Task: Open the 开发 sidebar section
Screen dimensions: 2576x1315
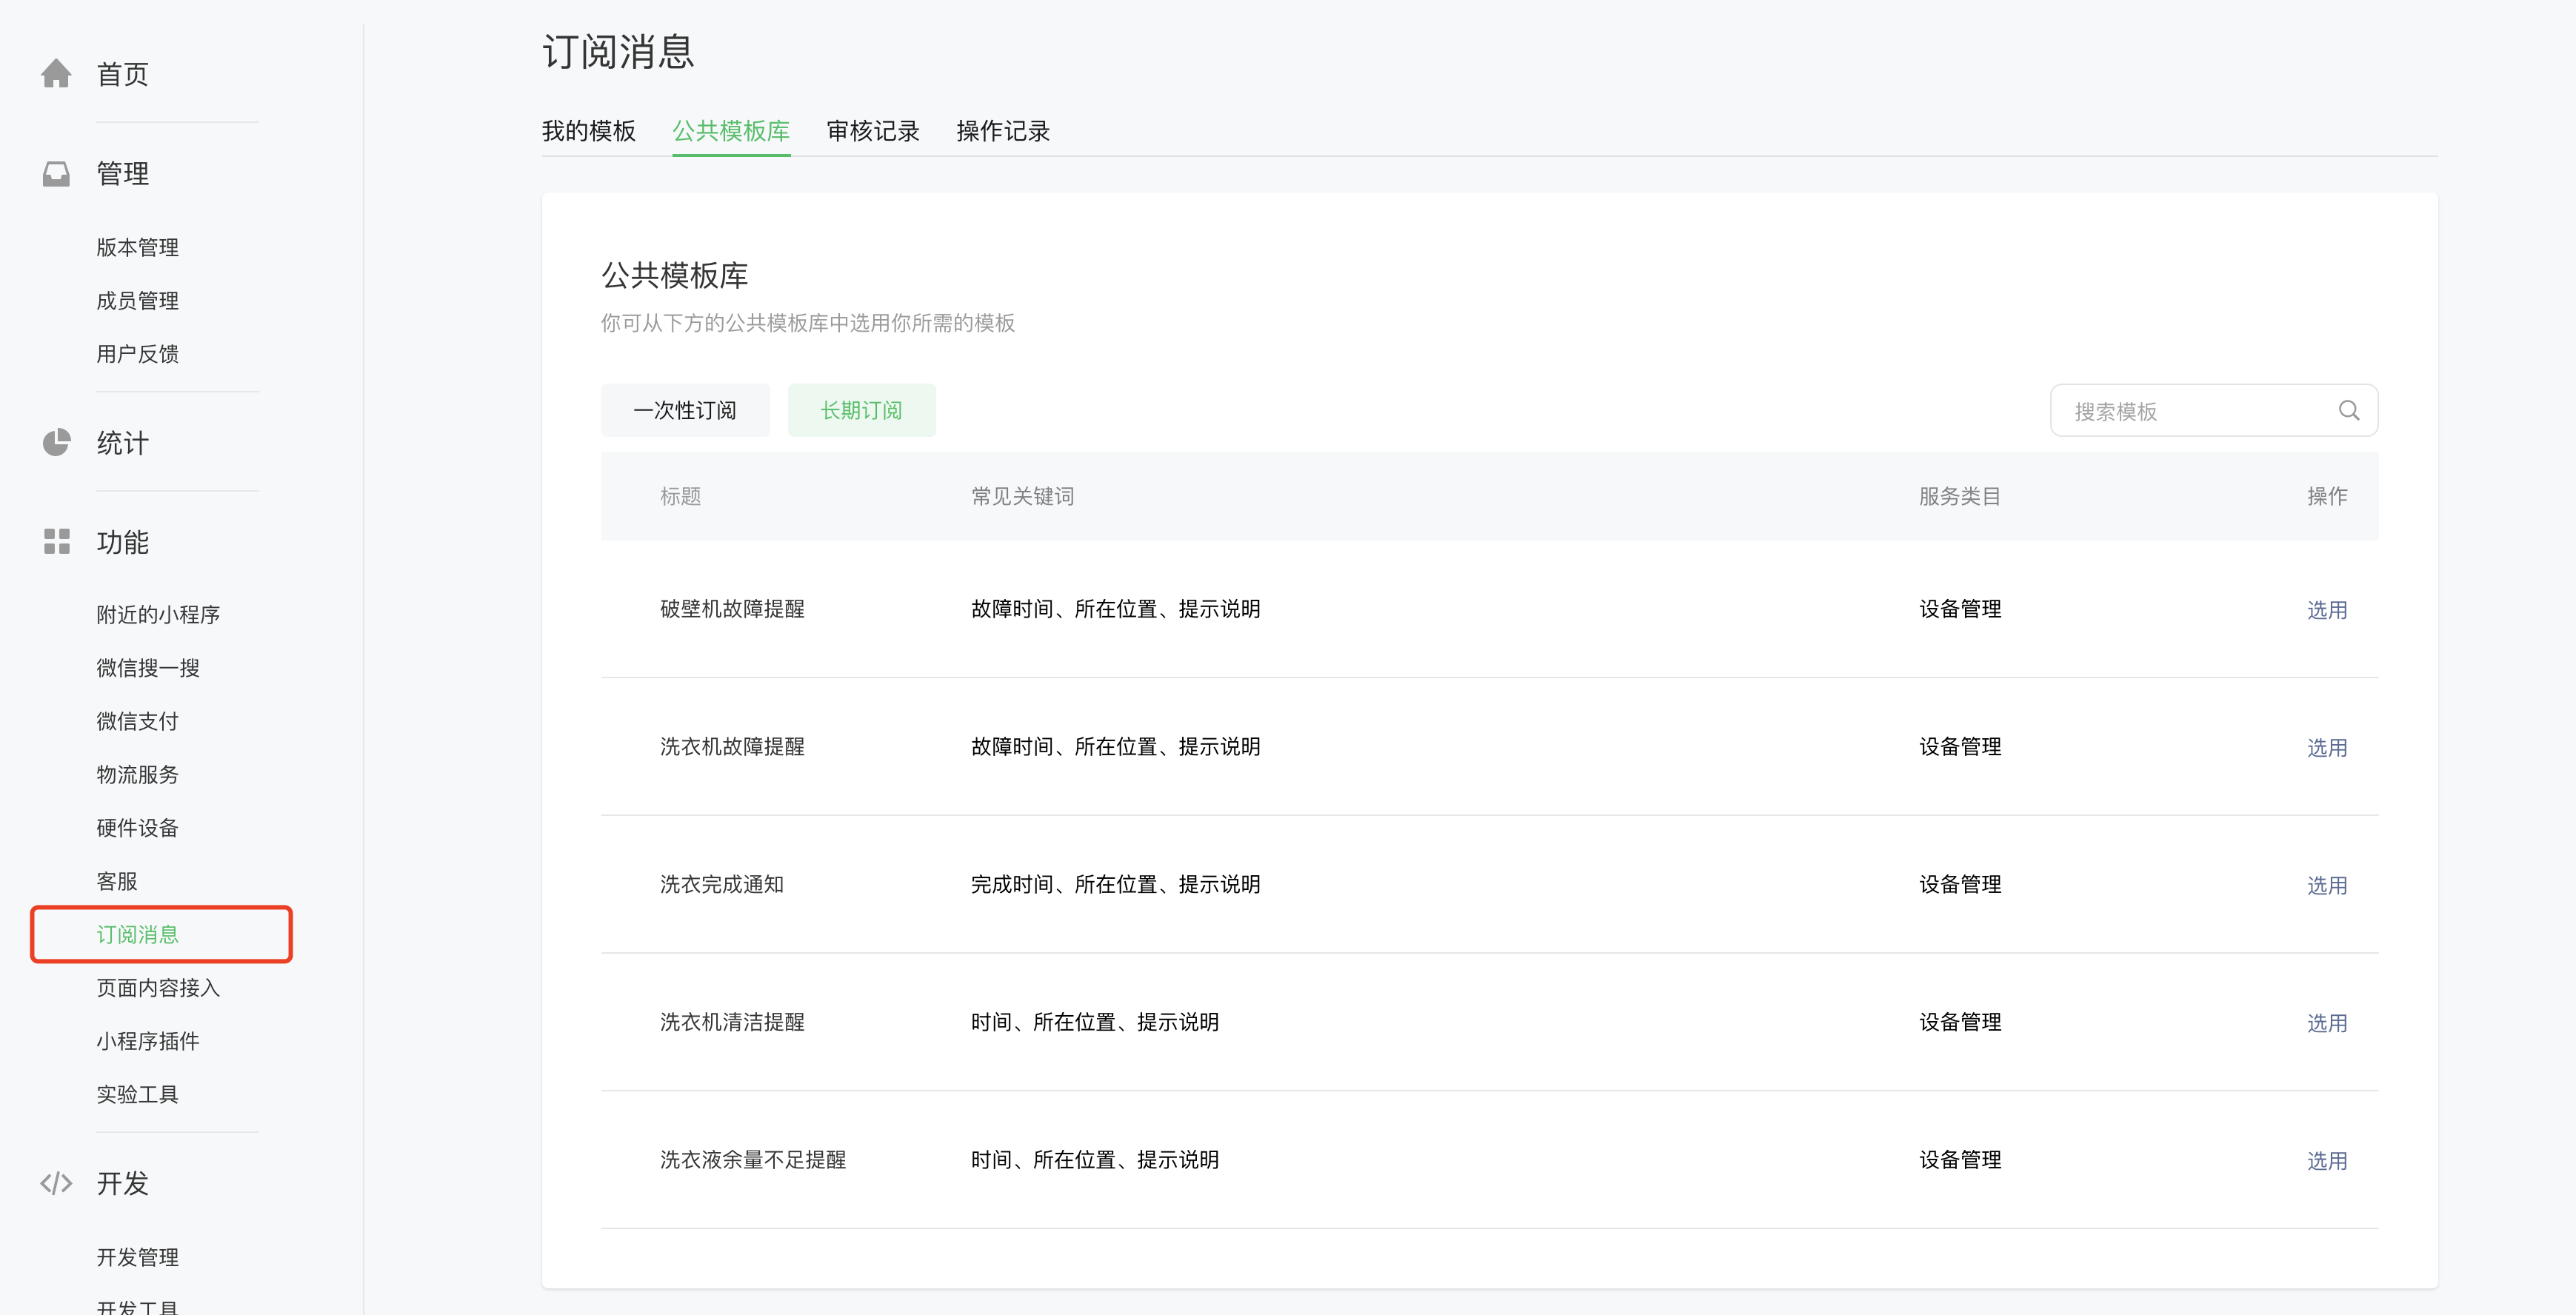Action: pos(123,1184)
